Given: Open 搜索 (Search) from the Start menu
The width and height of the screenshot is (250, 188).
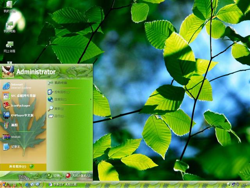Looking at the screenshot, I should point(55,109).
